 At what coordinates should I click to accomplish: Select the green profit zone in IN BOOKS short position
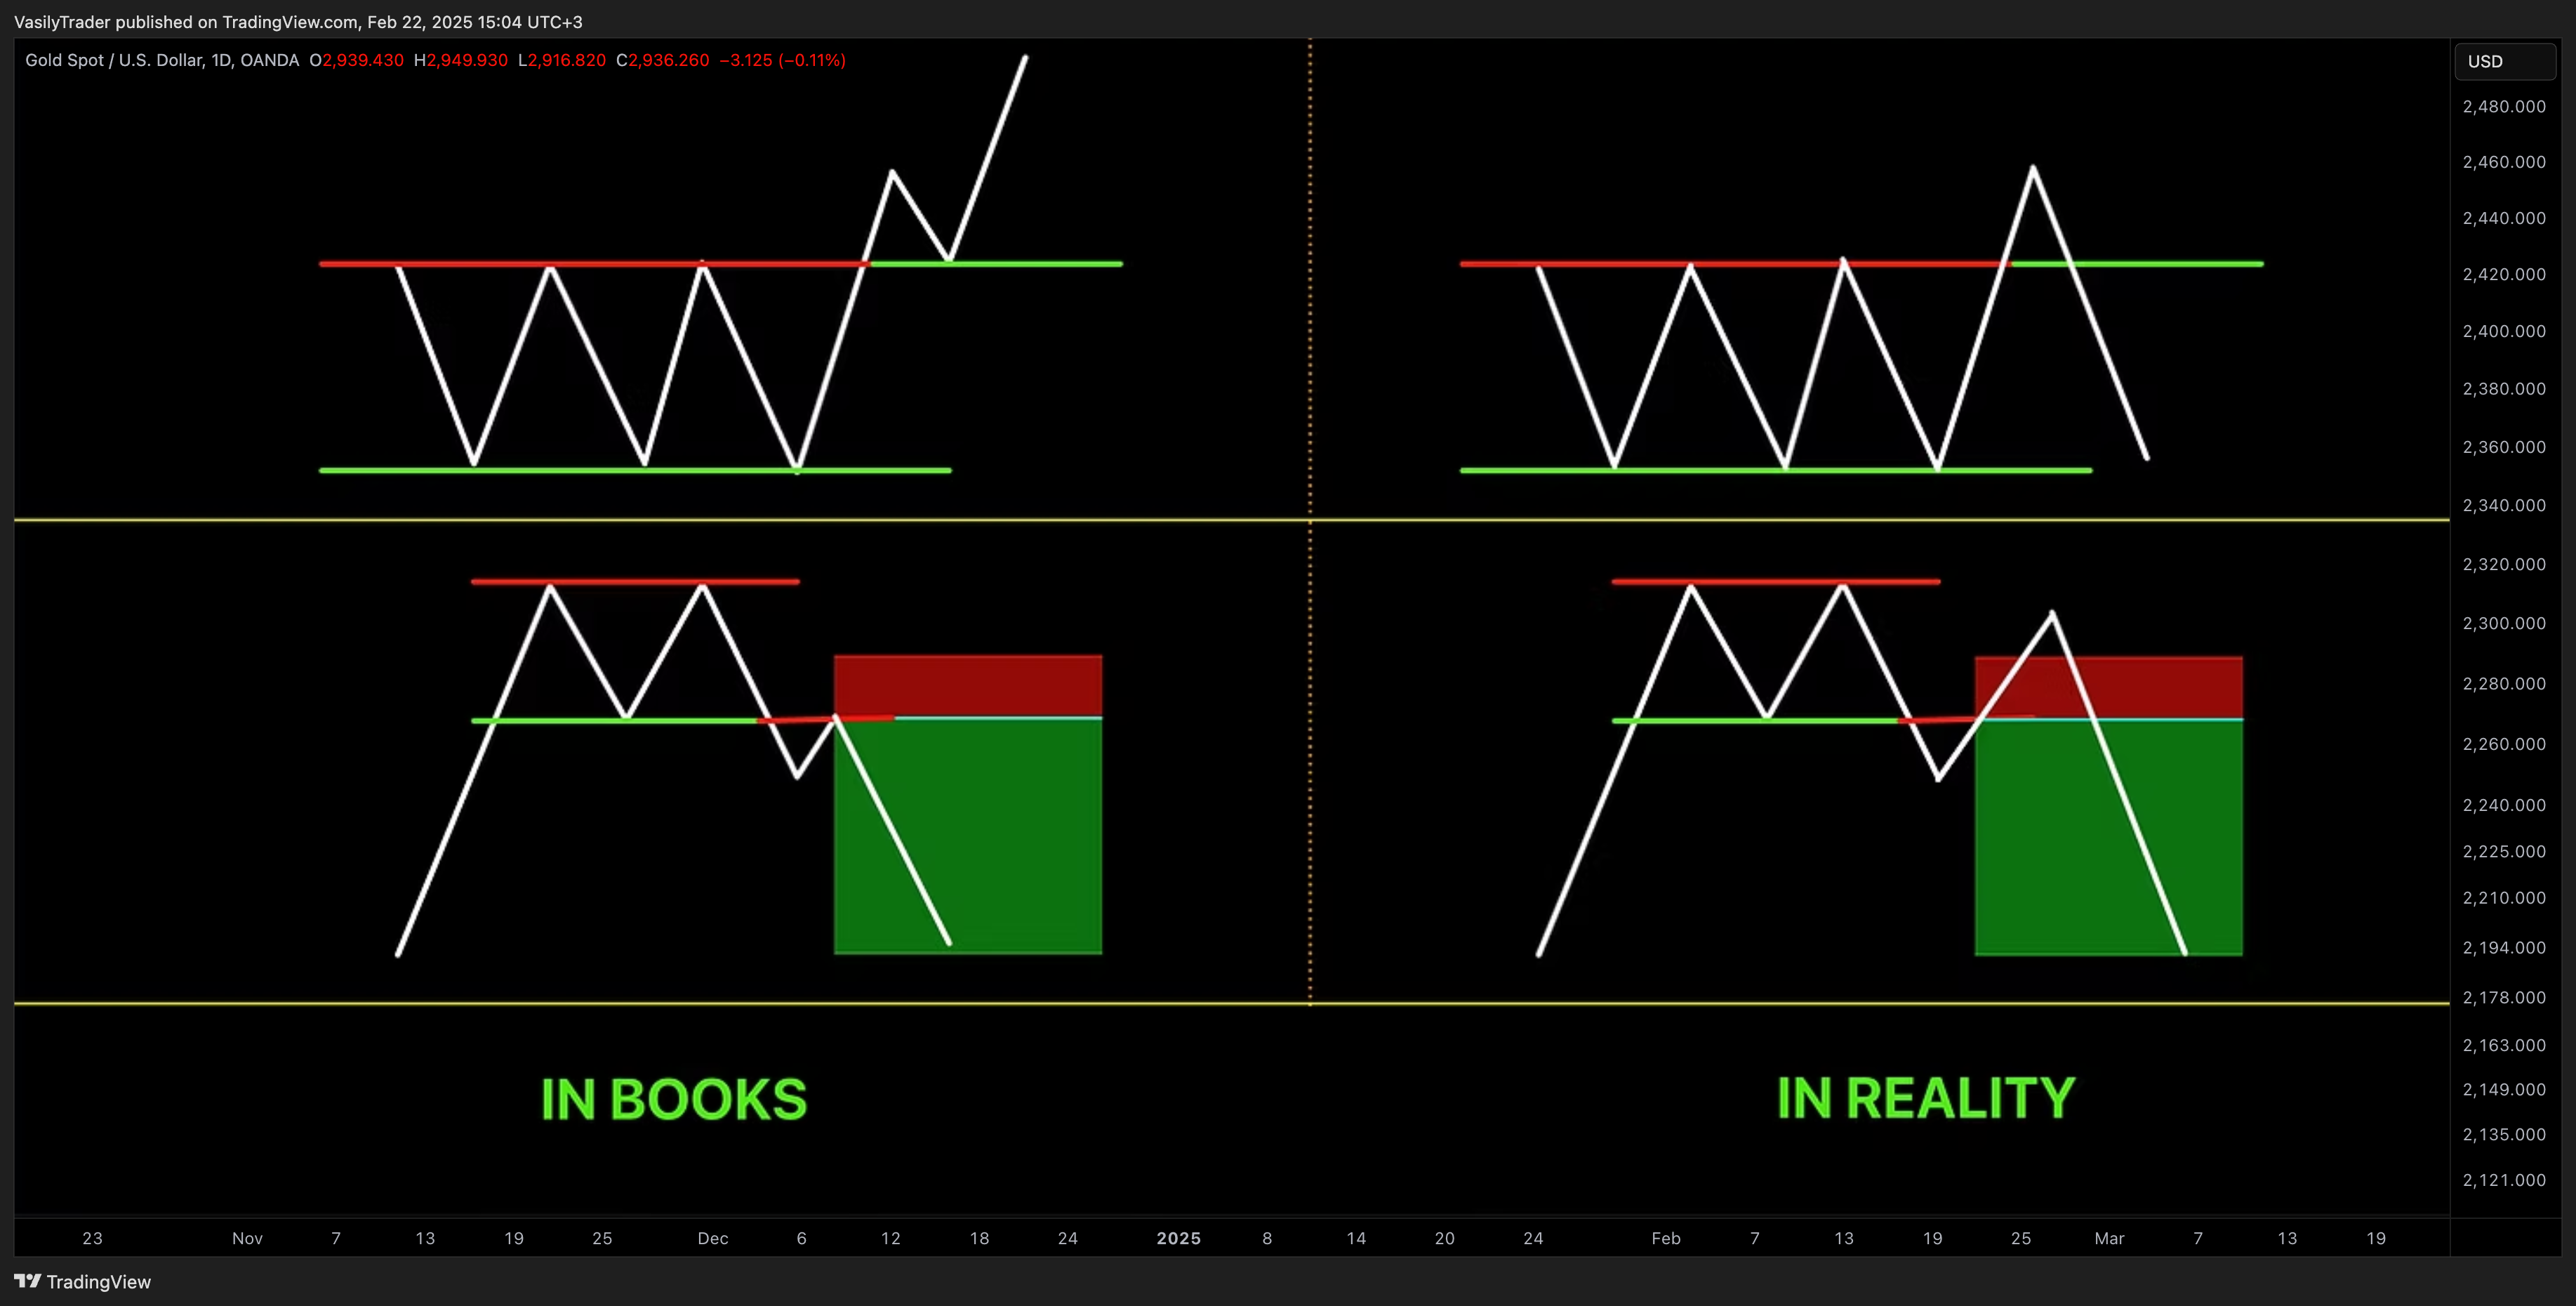[x=968, y=836]
